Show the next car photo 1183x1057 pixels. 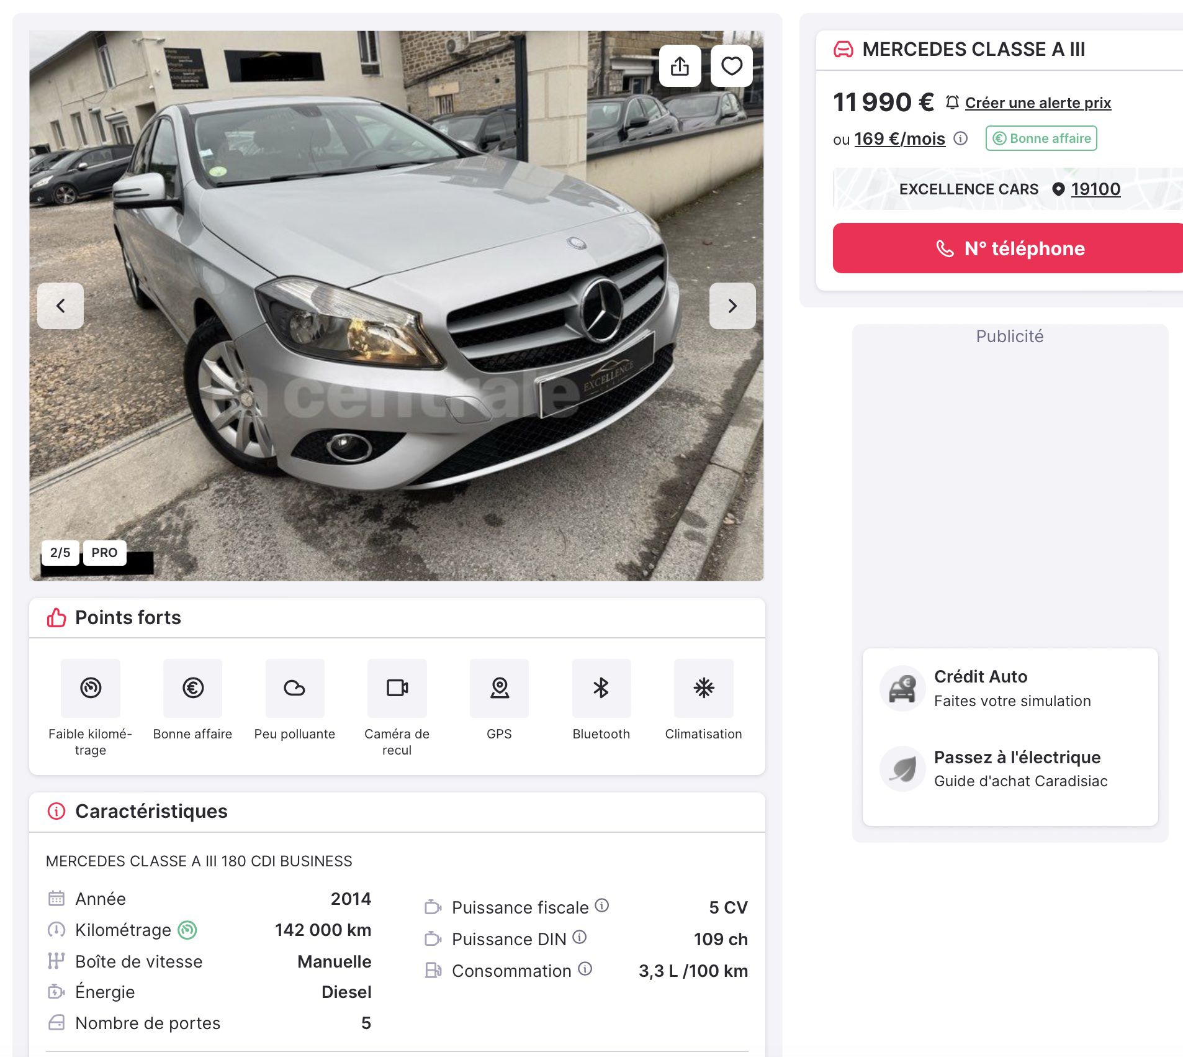click(732, 306)
